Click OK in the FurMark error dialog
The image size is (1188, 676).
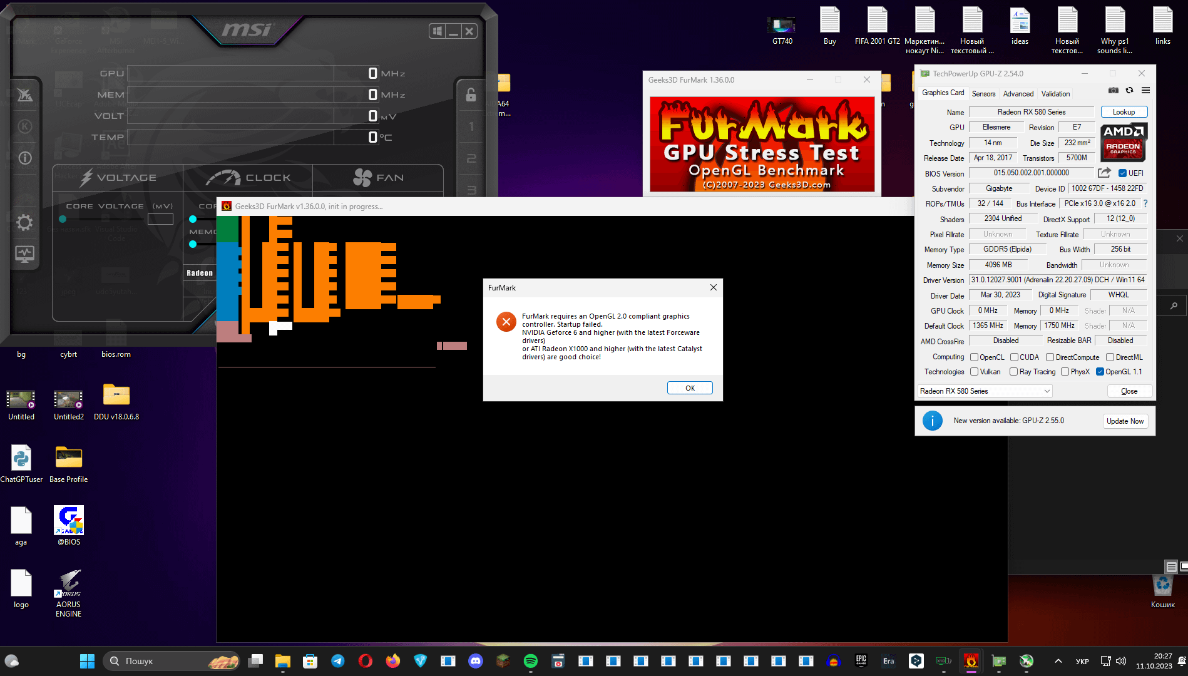point(690,388)
